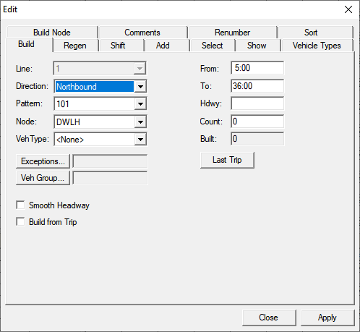Expand the Pattern dropdown arrow
This screenshot has height=332, width=360.
[x=140, y=104]
